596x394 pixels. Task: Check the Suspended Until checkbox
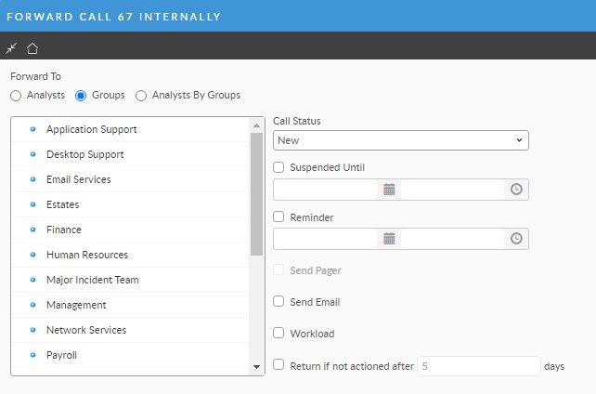pyautogui.click(x=279, y=167)
